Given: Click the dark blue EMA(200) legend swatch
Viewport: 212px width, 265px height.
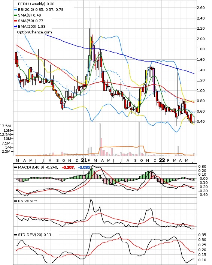Looking at the screenshot, I should click(x=15, y=26).
